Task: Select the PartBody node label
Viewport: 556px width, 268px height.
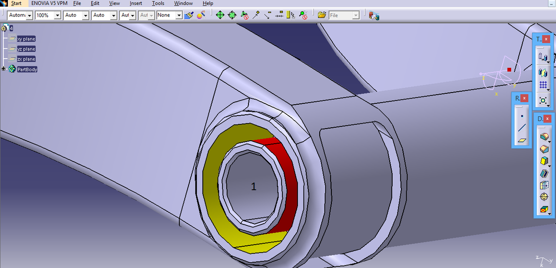Action: (27, 69)
